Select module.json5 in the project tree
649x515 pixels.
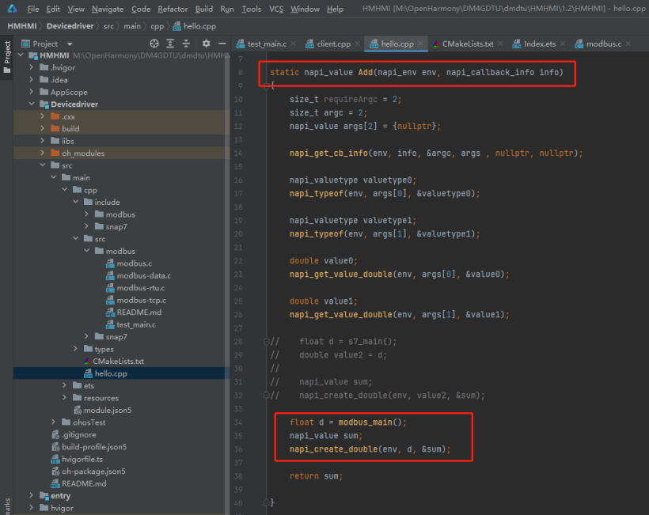point(103,410)
